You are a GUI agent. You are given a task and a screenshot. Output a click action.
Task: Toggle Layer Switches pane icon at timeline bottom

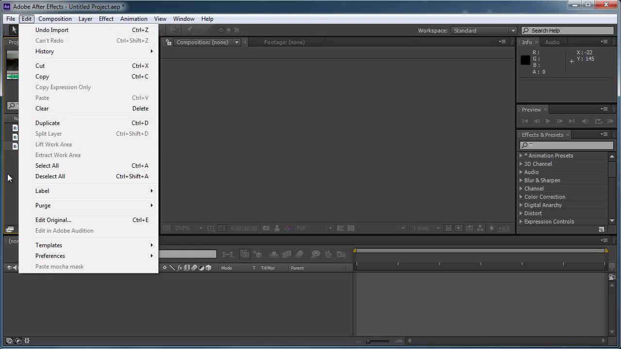click(9, 341)
